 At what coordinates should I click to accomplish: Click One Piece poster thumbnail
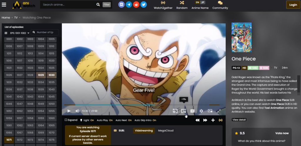tap(242, 37)
